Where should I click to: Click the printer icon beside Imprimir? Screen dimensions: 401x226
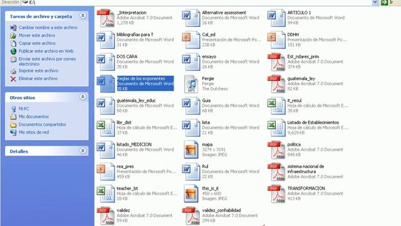click(x=13, y=71)
